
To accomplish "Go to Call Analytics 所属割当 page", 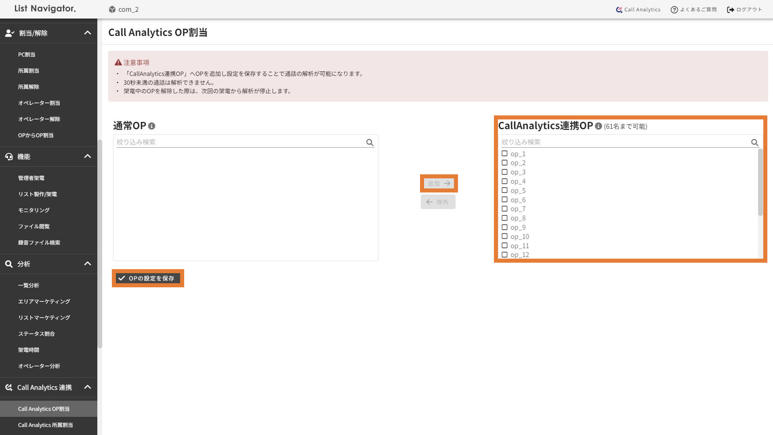I will (45, 425).
